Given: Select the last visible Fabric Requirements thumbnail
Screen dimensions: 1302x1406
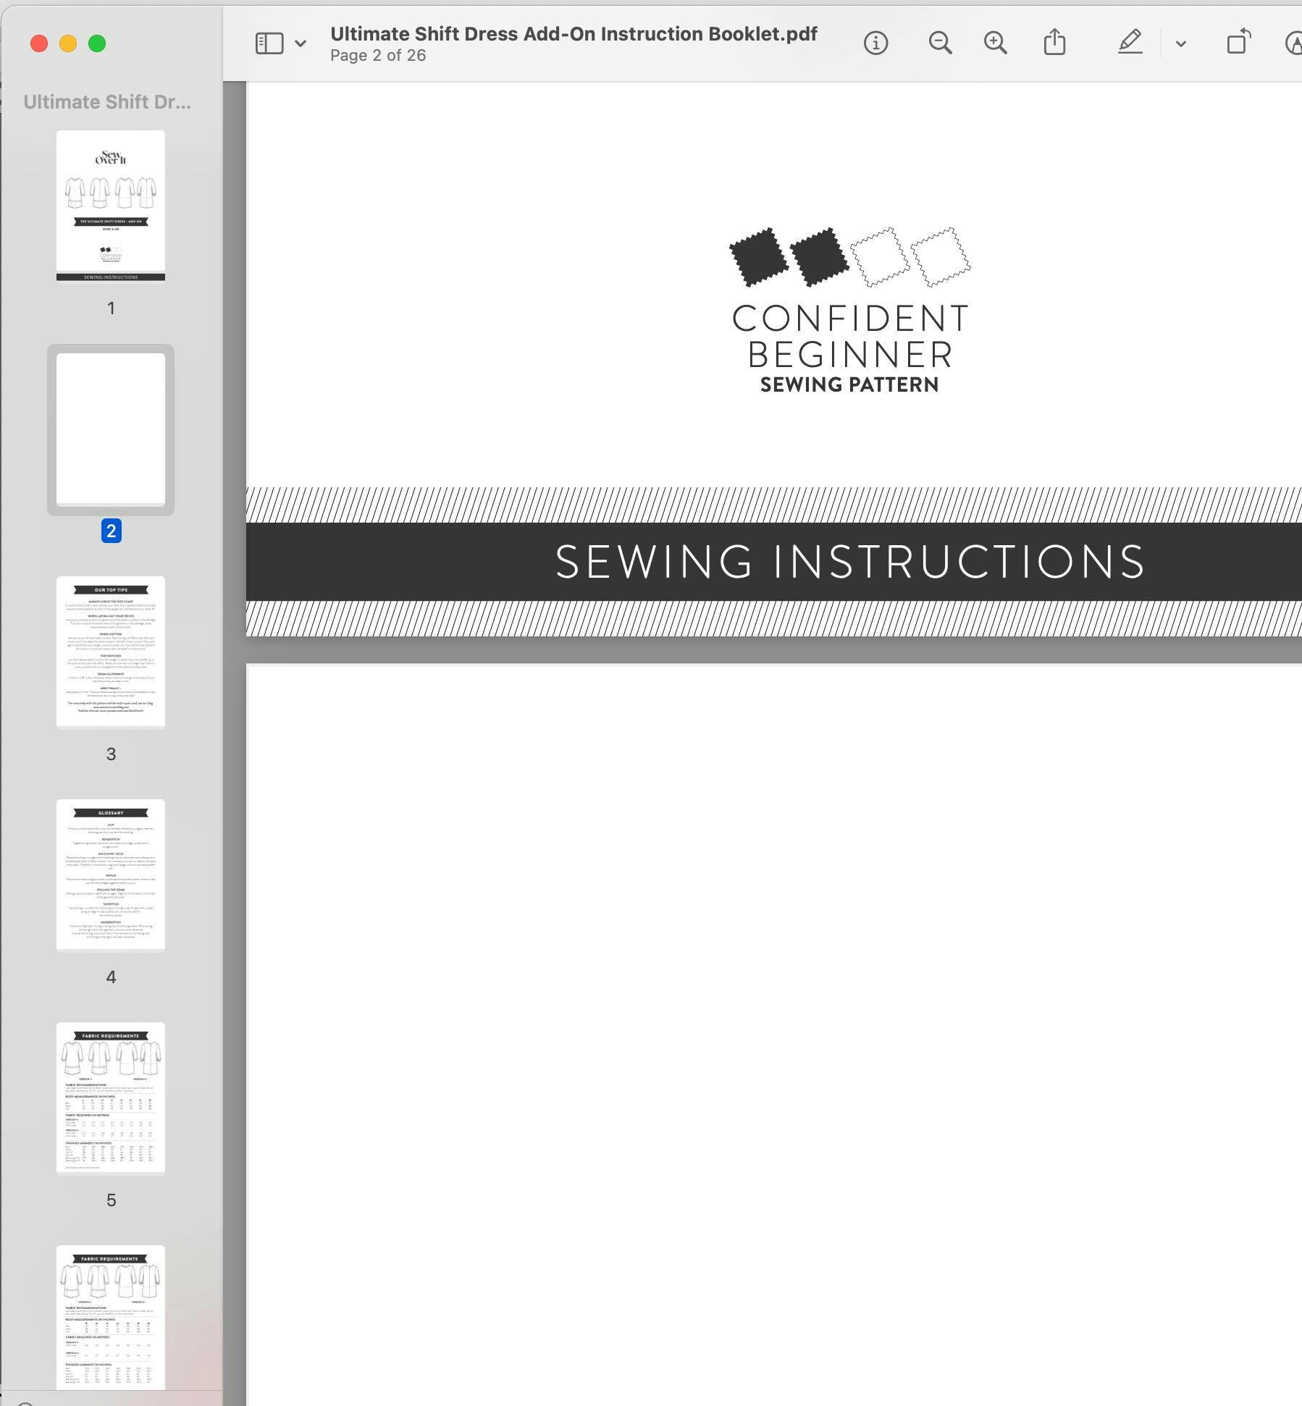Looking at the screenshot, I should (x=111, y=1316).
